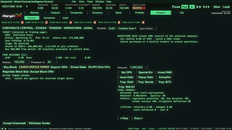Switch to the Life tab
Screen dimensions: 232x130
click(x=182, y=13)
